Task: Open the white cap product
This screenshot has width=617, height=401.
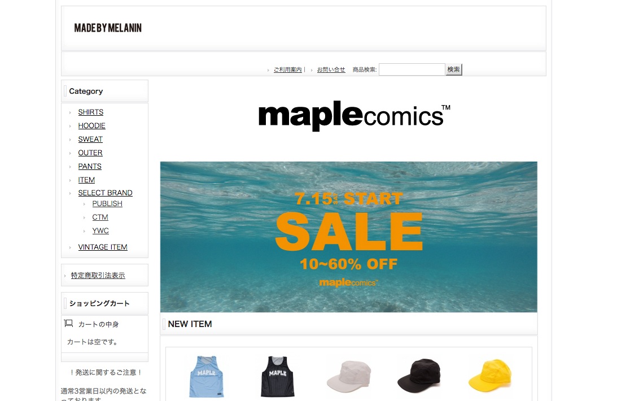Action: click(x=349, y=376)
